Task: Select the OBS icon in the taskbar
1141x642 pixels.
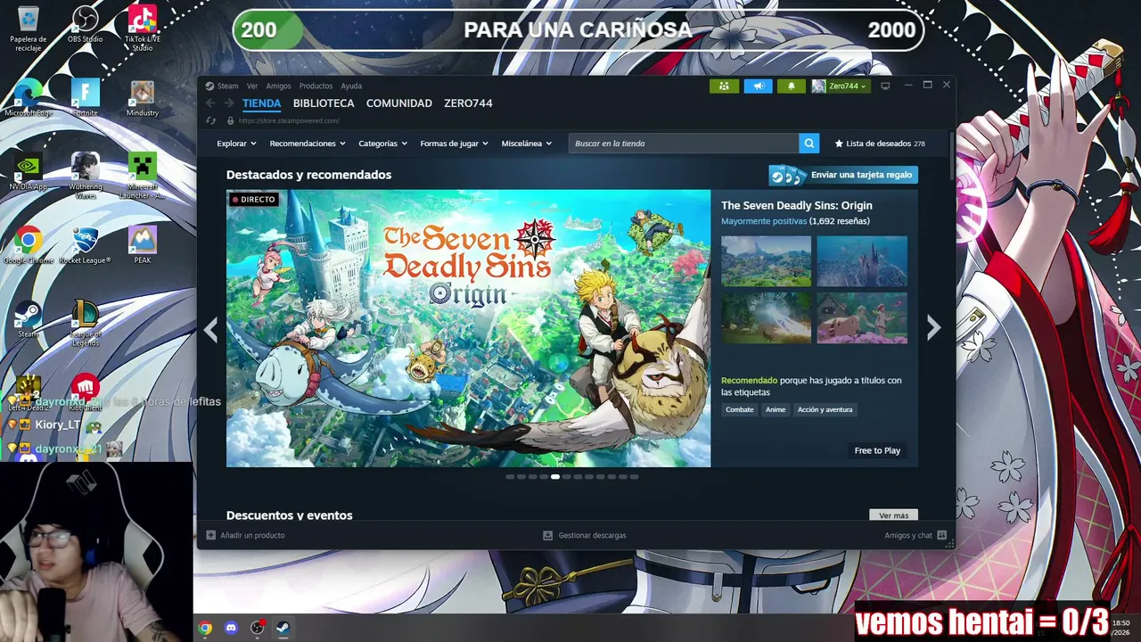Action: click(x=258, y=628)
